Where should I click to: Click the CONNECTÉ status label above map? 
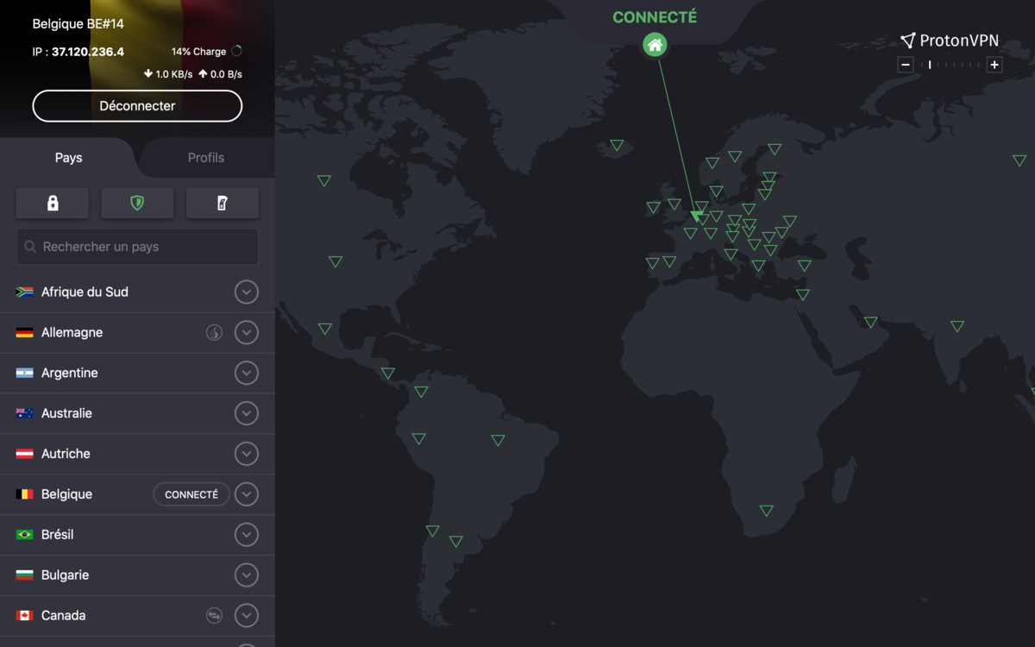[x=655, y=17]
